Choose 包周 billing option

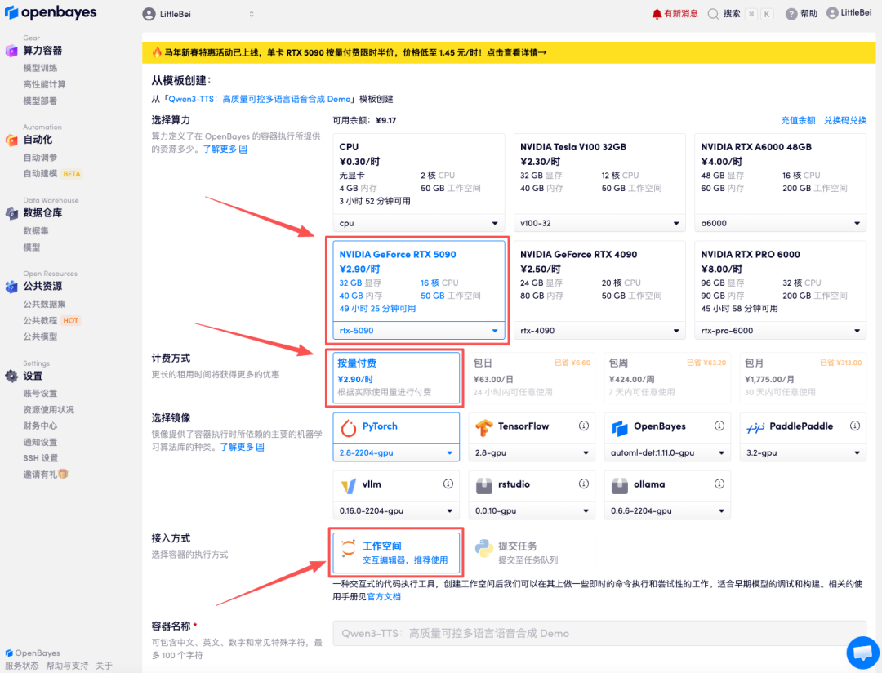[x=667, y=377]
